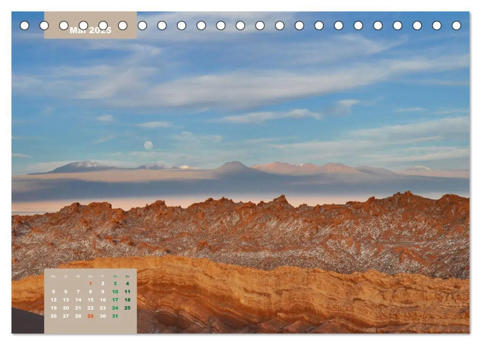Choose green Saturday date 10

click(115, 292)
